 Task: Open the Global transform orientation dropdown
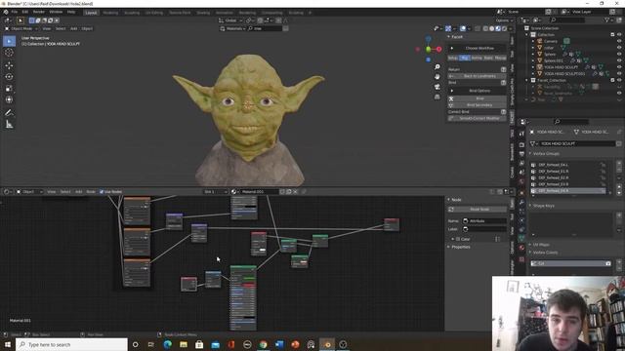point(230,20)
